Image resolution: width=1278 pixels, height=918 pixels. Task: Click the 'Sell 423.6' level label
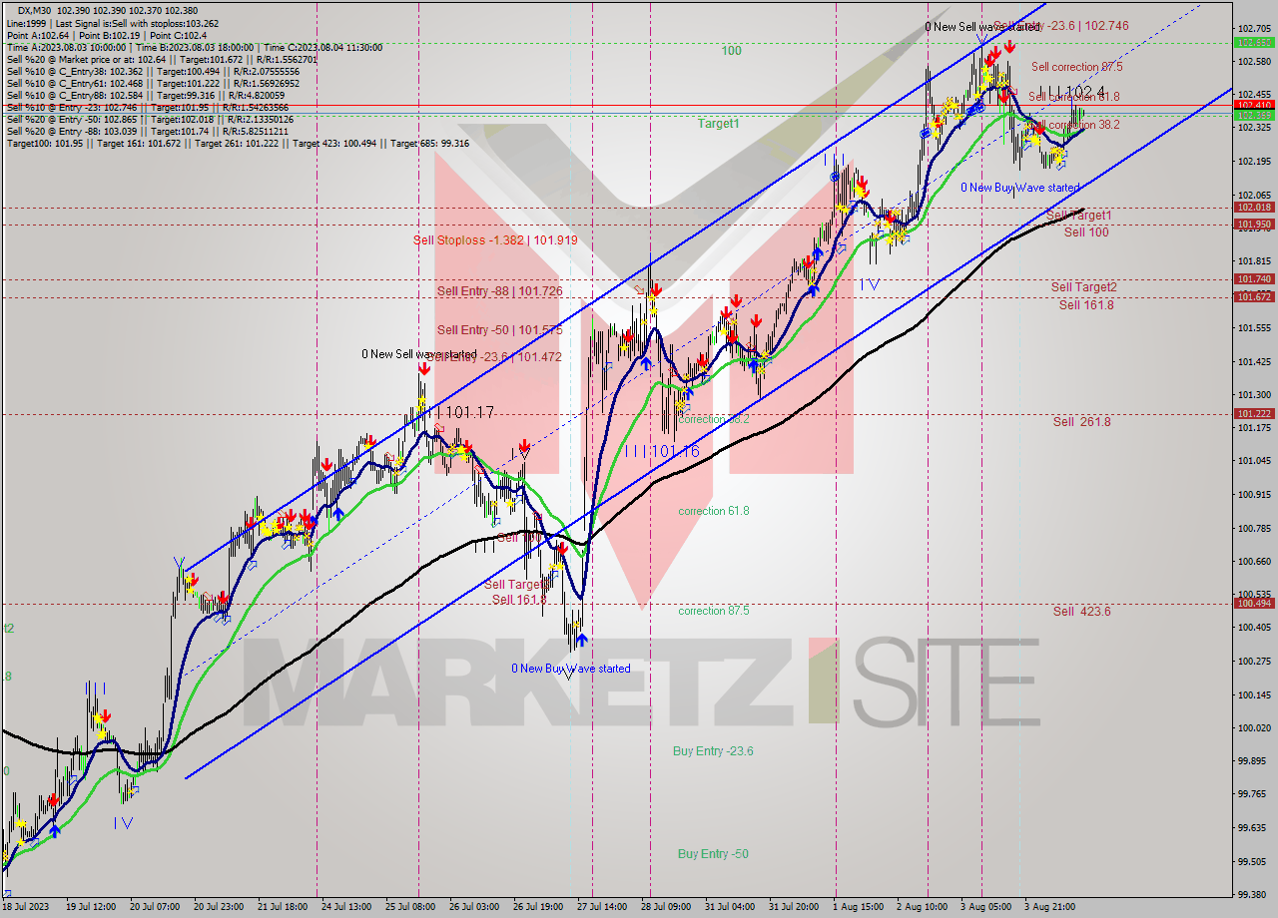click(1081, 612)
